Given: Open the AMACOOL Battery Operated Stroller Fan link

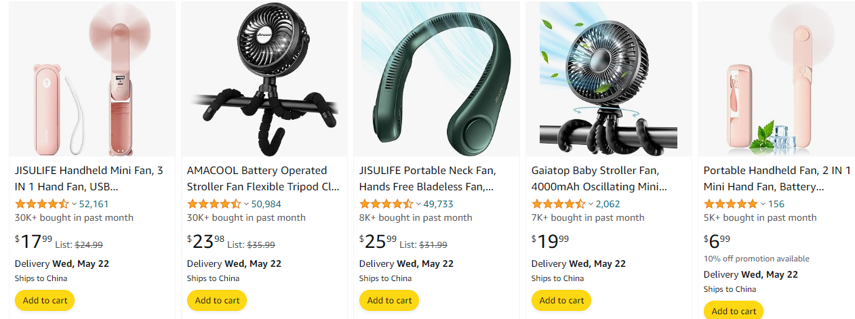Looking at the screenshot, I should [263, 178].
